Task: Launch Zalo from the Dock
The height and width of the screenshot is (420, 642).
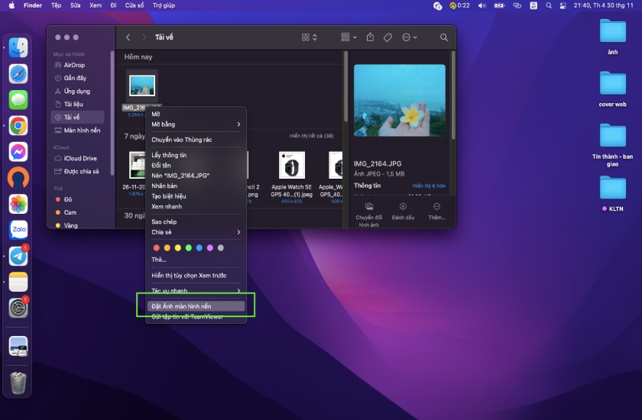Action: pyautogui.click(x=18, y=230)
